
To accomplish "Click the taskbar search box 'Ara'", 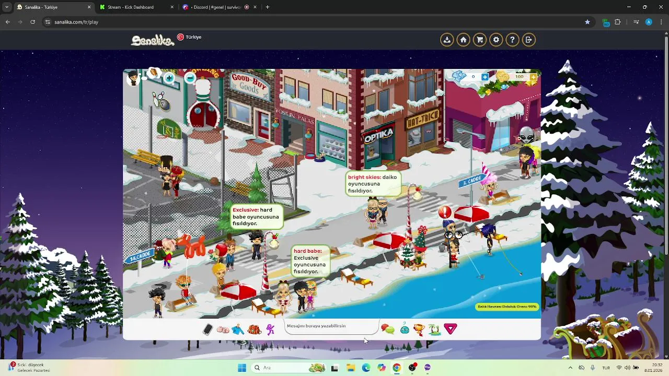I will [289, 368].
